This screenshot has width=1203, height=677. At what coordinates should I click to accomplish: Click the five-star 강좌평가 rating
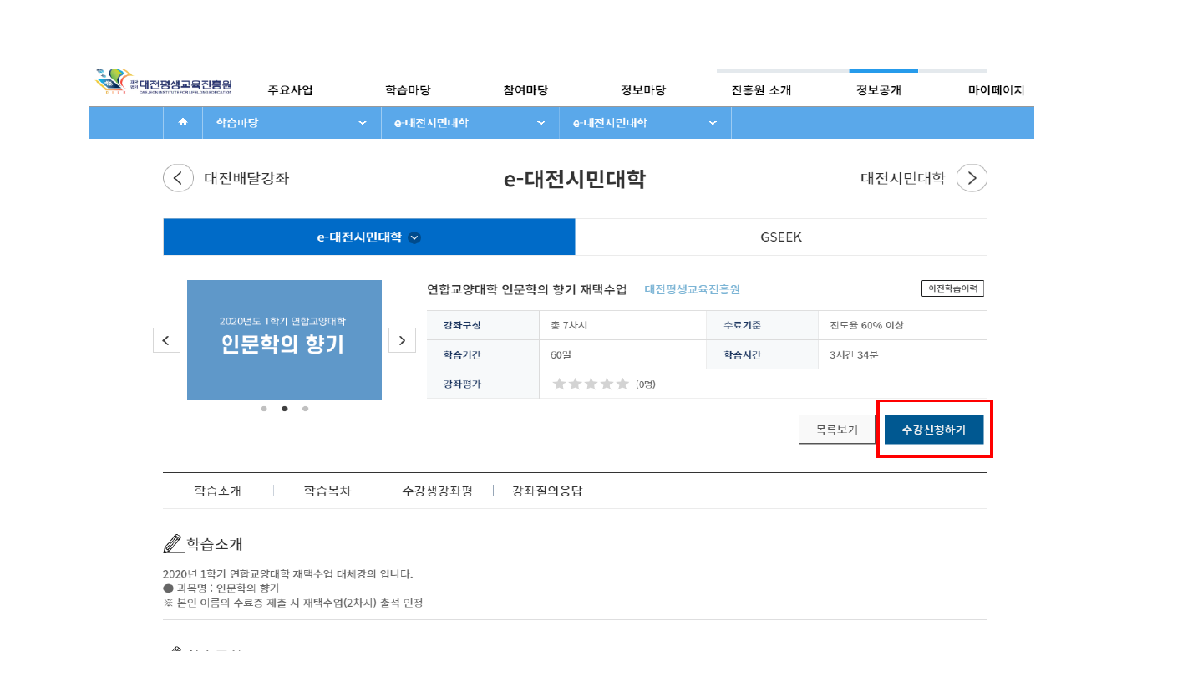pos(591,384)
